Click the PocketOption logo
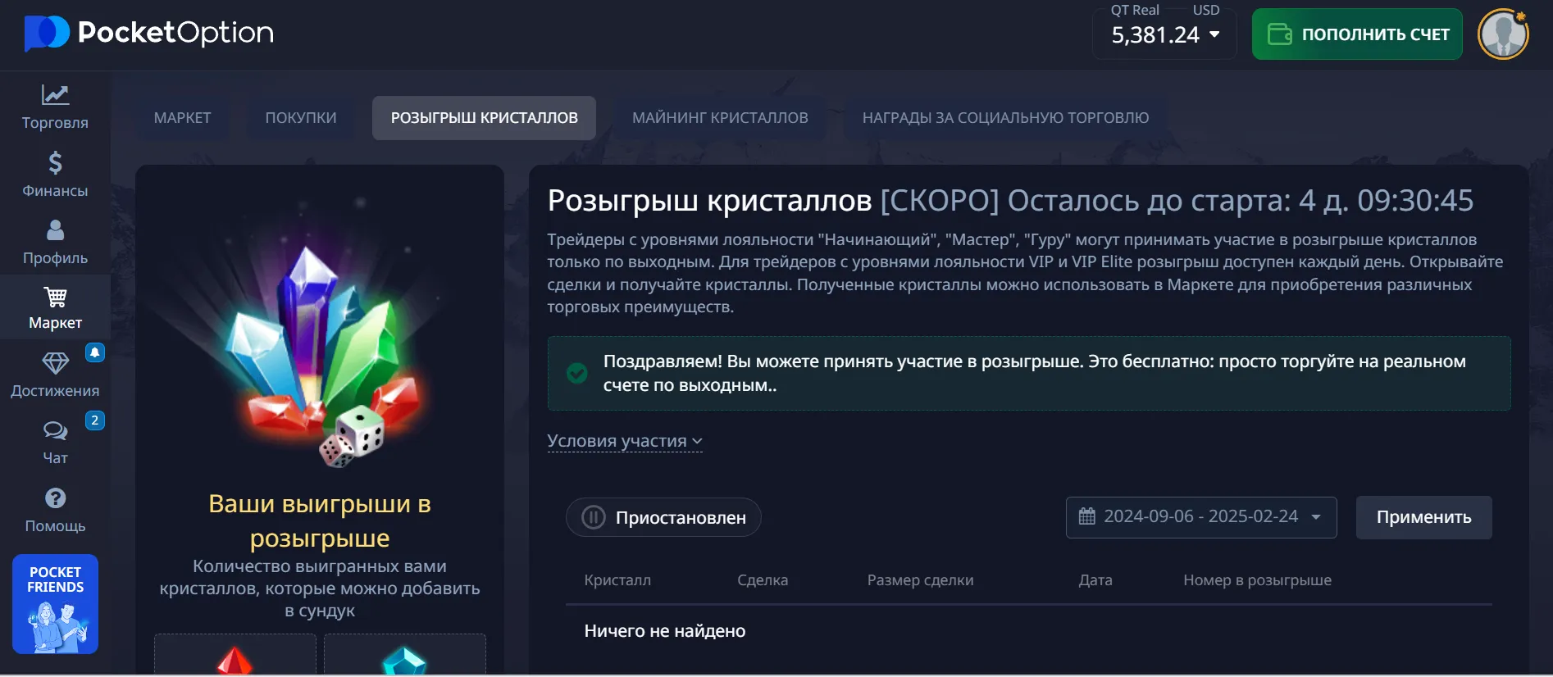The image size is (1553, 677). click(149, 33)
